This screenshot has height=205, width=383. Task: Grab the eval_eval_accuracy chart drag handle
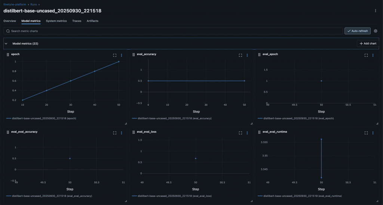point(8,132)
